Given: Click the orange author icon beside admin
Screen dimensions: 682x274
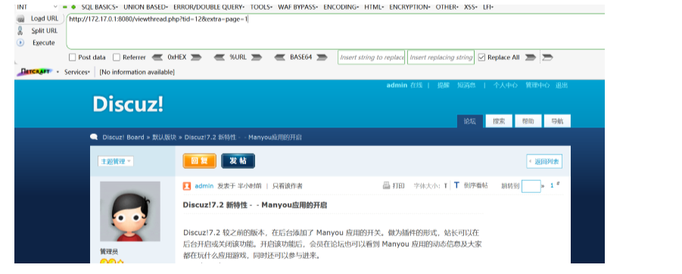Looking at the screenshot, I should [187, 186].
